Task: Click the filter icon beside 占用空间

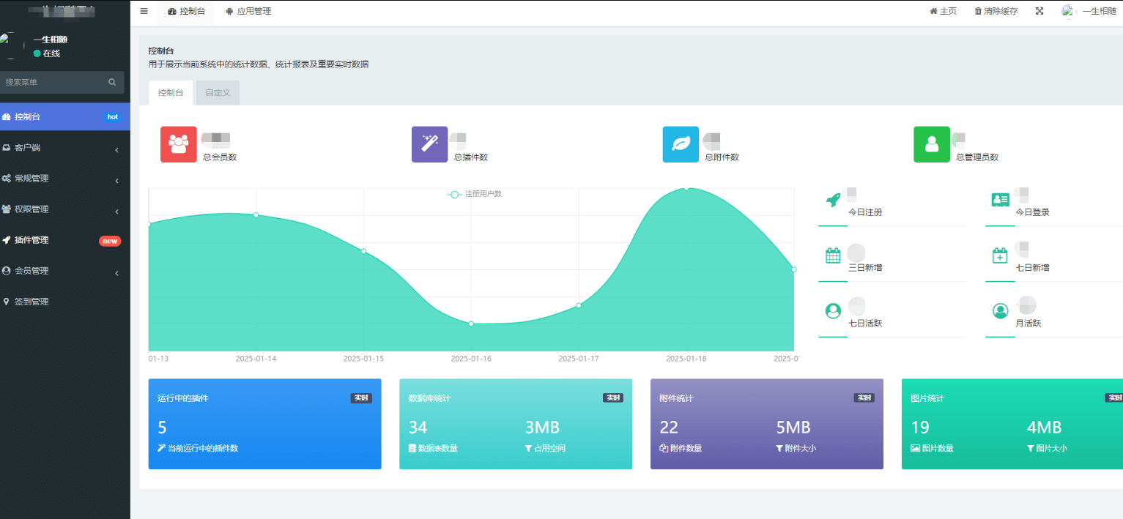Action: coord(528,448)
